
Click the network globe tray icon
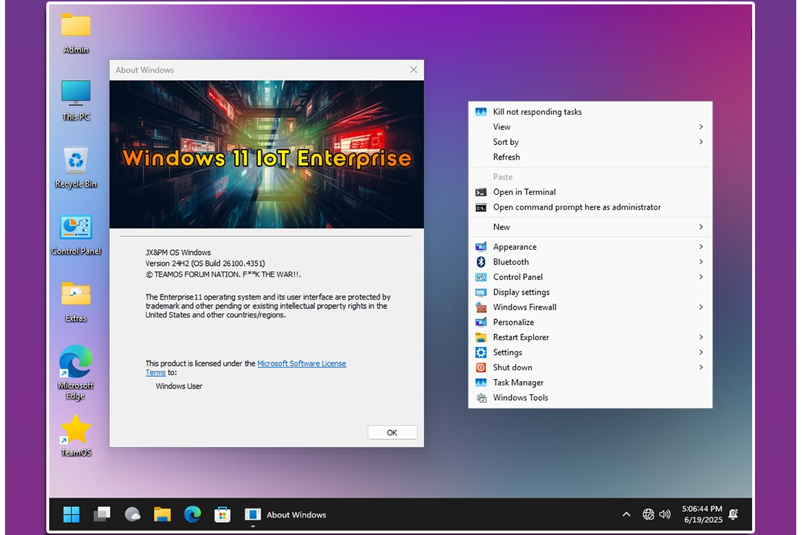point(648,514)
